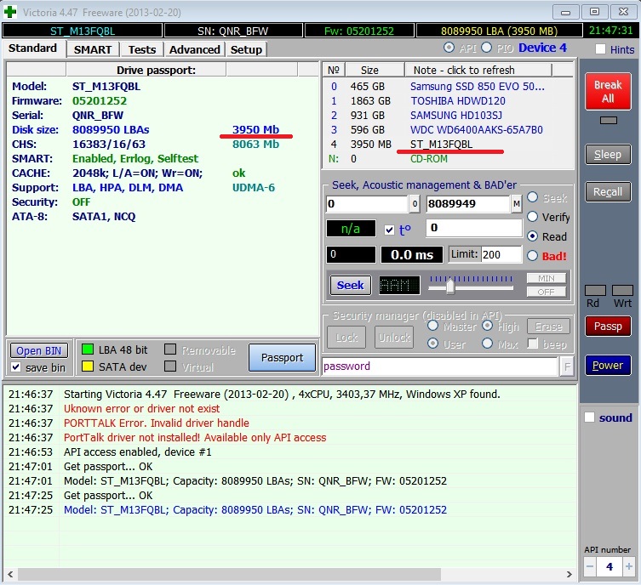Select the ST_M13FQBL drive in the list
The image size is (641, 585).
click(x=448, y=144)
